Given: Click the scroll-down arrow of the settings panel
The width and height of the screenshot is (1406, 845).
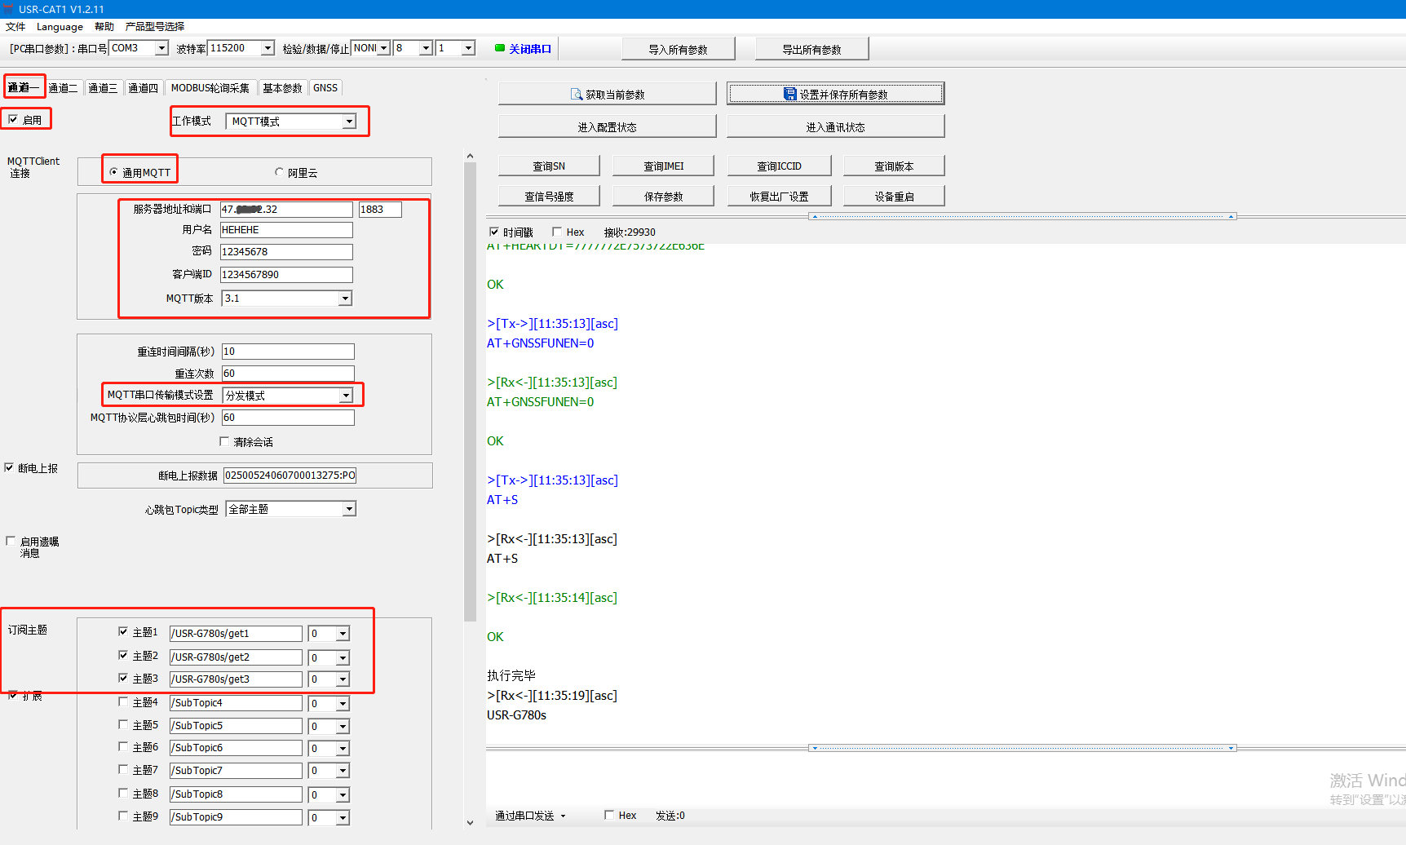Looking at the screenshot, I should pyautogui.click(x=470, y=822).
